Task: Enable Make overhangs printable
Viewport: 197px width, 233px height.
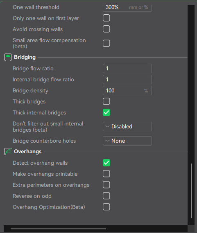Action: point(106,174)
